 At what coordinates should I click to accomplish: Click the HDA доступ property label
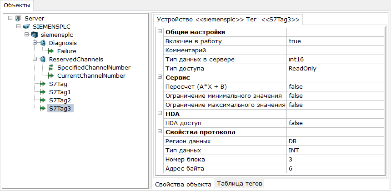(x=183, y=123)
